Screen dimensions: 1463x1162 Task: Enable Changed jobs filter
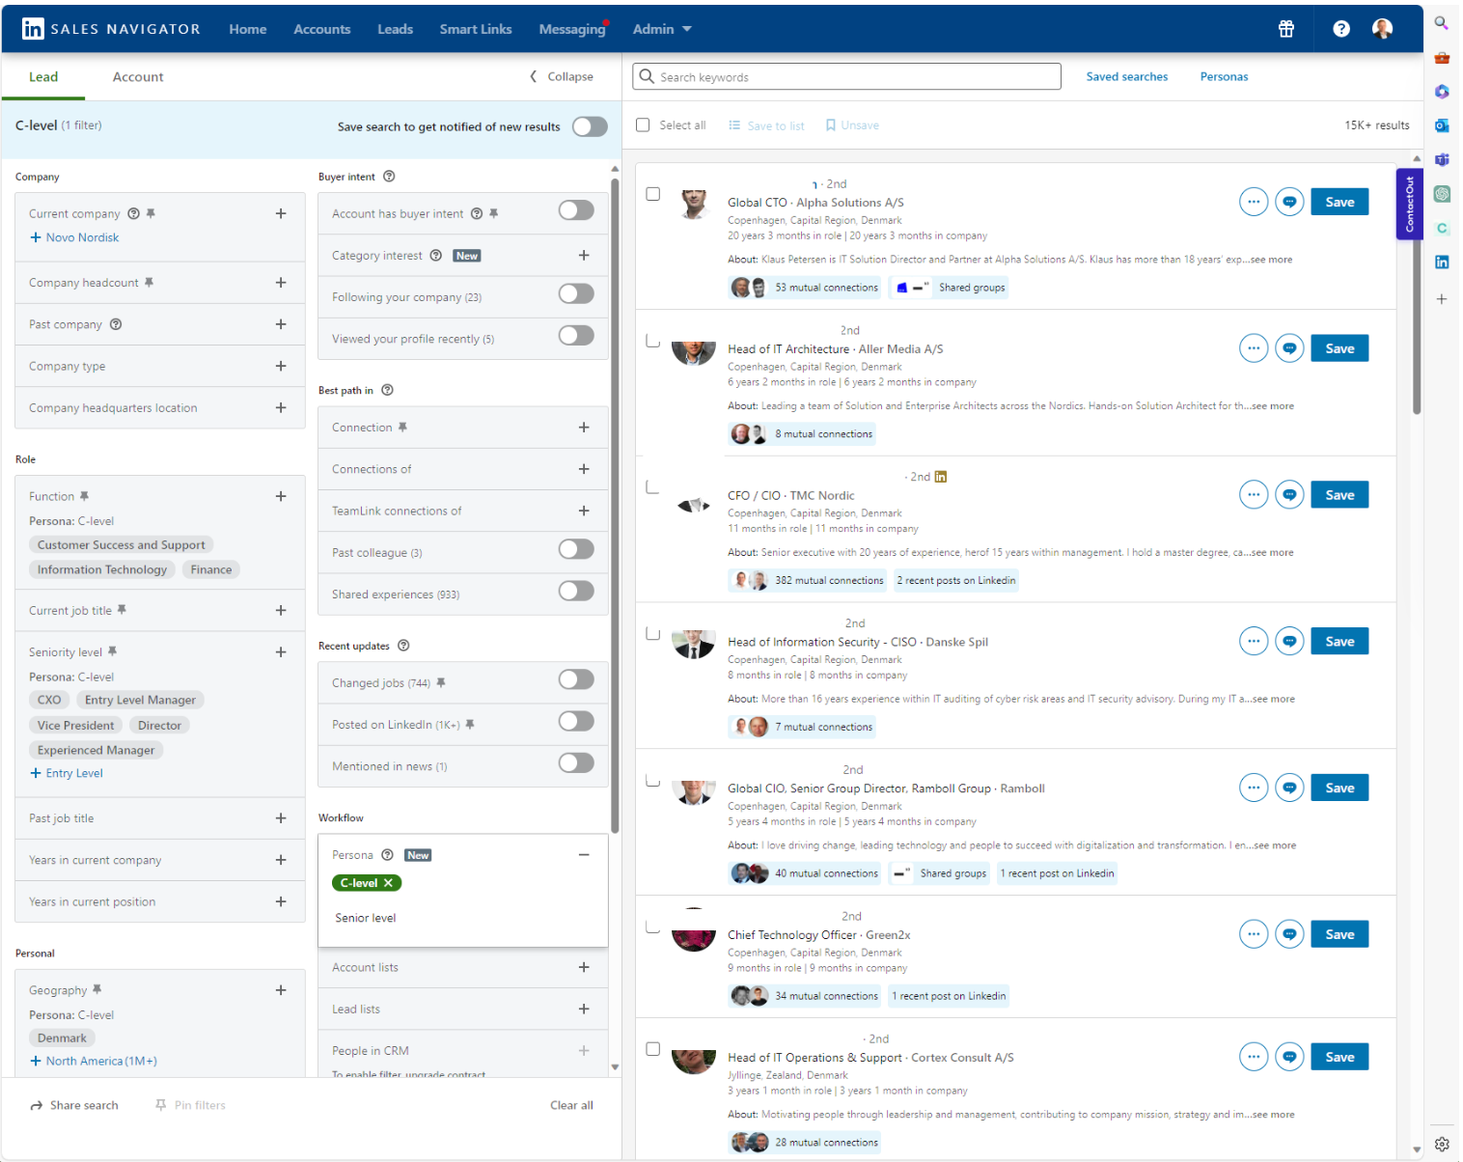tap(576, 679)
